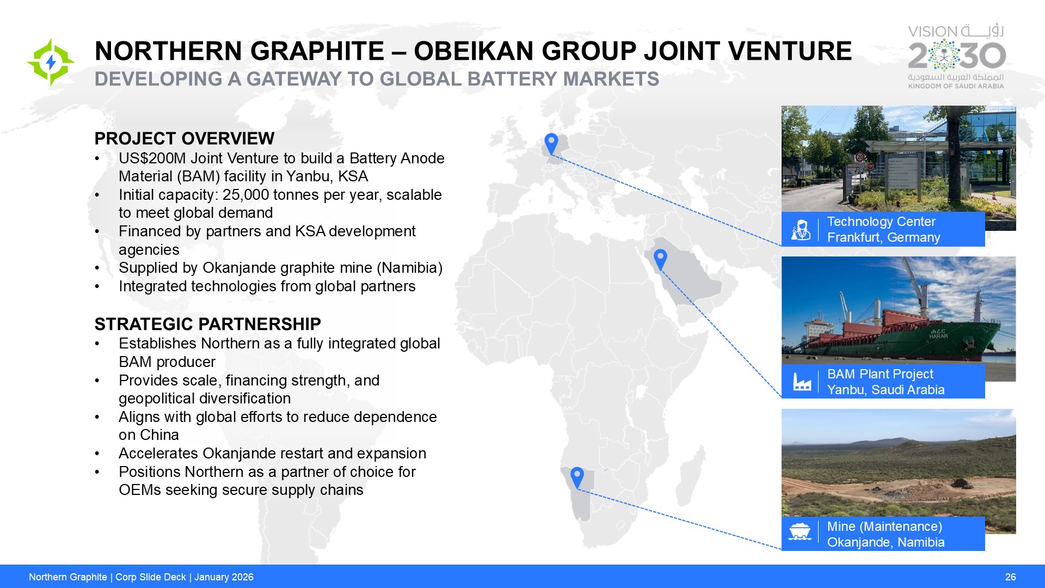Click the footer text Corp Slide Deck January 2026
The width and height of the screenshot is (1045, 588).
tap(141, 577)
